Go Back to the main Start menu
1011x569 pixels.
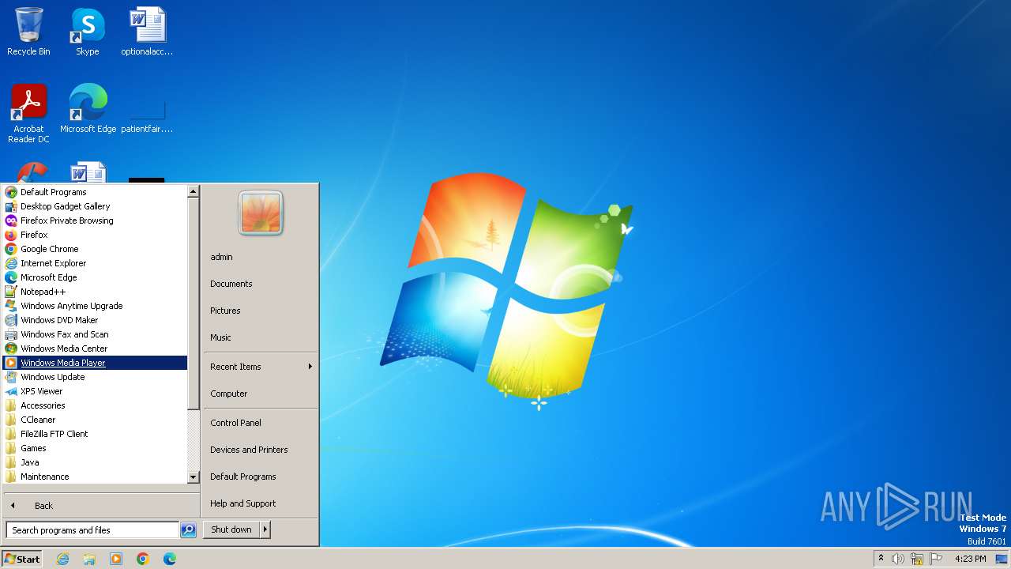pyautogui.click(x=101, y=506)
